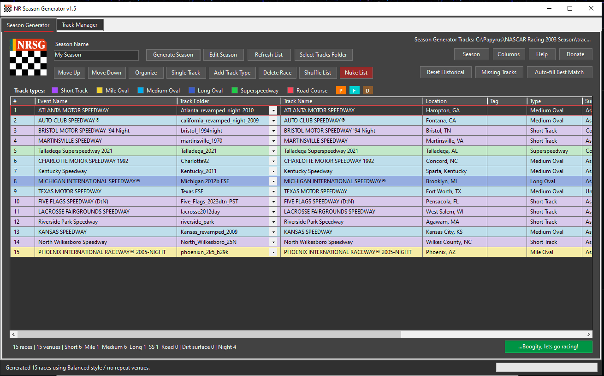The image size is (604, 376).
Task: Select the Season Generator tab
Action: [28, 25]
